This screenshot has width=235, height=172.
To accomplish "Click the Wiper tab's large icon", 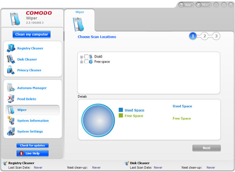I will pos(78,24).
